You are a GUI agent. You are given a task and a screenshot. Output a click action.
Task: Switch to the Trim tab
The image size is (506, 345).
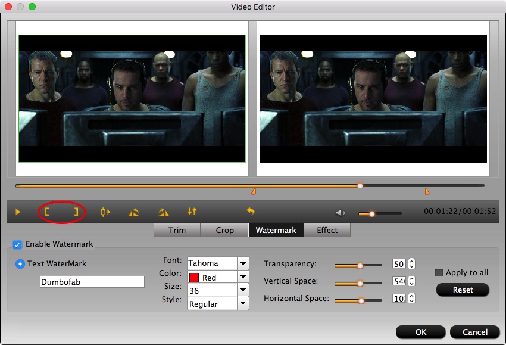(177, 230)
